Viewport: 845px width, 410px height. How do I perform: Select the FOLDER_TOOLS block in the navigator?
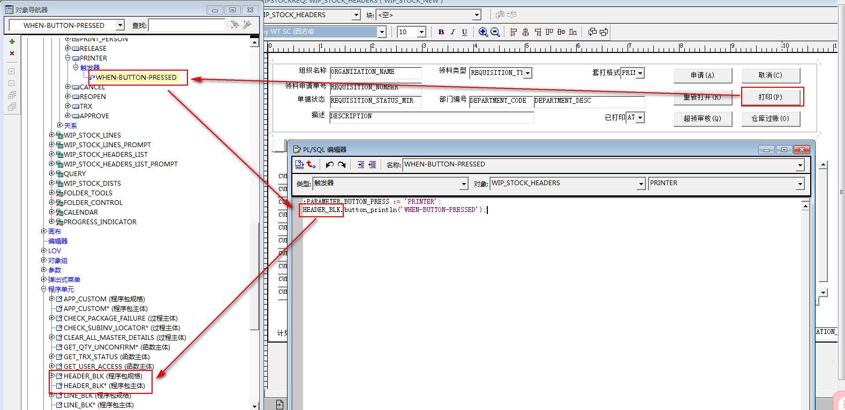coord(88,193)
